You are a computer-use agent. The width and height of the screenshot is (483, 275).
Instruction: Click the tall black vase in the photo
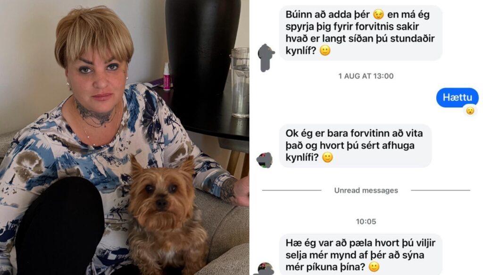(202, 46)
